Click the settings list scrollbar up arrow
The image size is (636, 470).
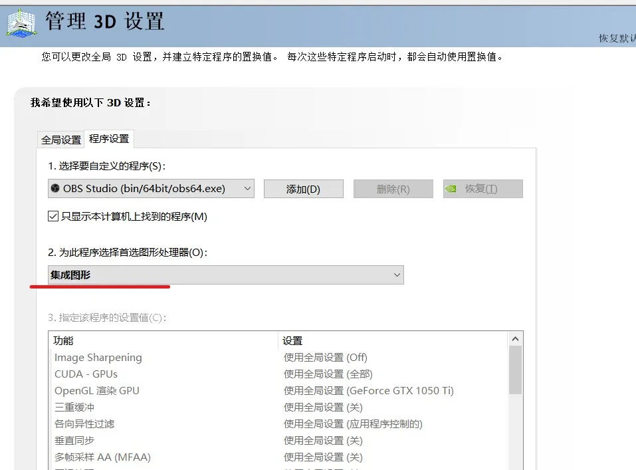pyautogui.click(x=515, y=339)
